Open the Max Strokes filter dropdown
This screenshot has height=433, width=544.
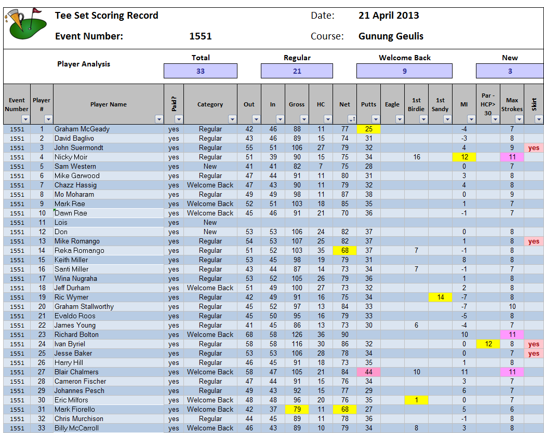coord(519,119)
